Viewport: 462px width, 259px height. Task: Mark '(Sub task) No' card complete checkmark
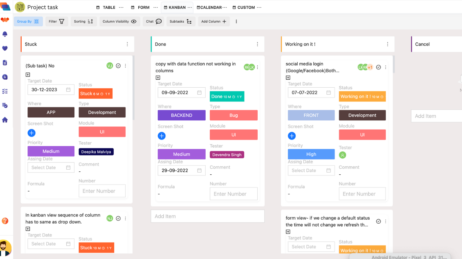click(118, 66)
